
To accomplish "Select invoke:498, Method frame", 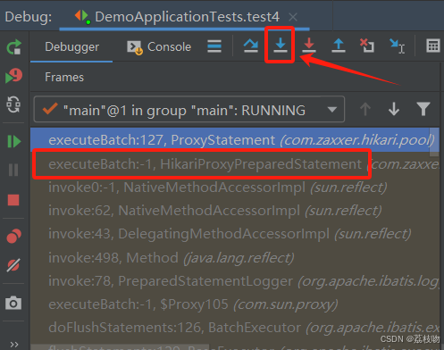I will pyautogui.click(x=235, y=258).
